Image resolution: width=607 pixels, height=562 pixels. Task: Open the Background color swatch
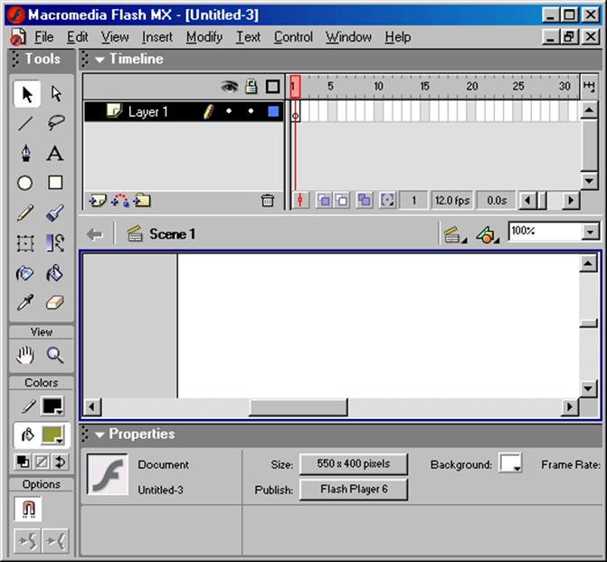click(x=510, y=463)
